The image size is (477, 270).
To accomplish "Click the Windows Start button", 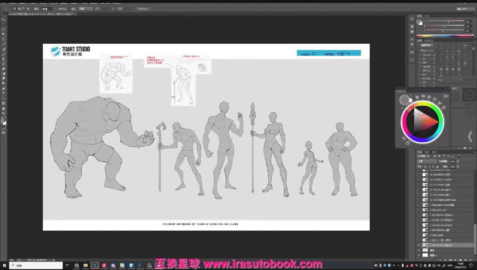I will point(4,265).
